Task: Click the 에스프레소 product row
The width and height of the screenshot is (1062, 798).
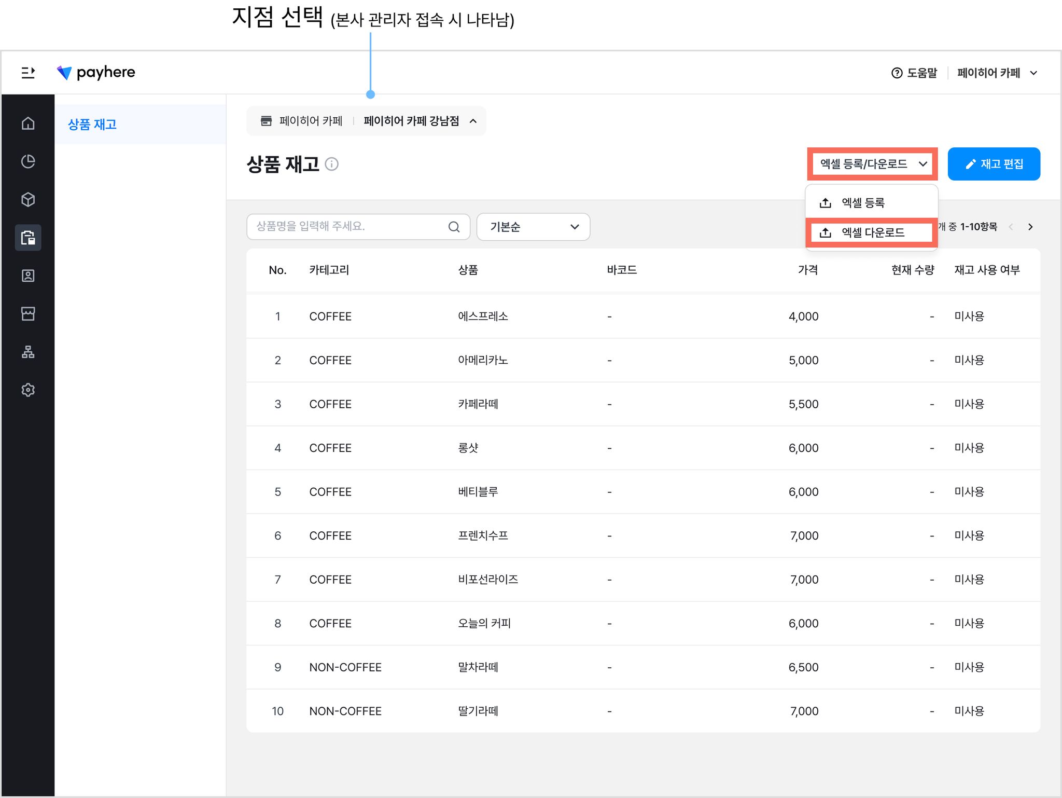Action: click(643, 317)
